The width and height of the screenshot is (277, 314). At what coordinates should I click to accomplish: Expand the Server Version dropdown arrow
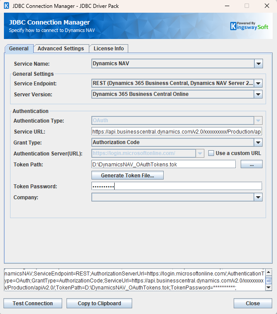pyautogui.click(x=258, y=94)
